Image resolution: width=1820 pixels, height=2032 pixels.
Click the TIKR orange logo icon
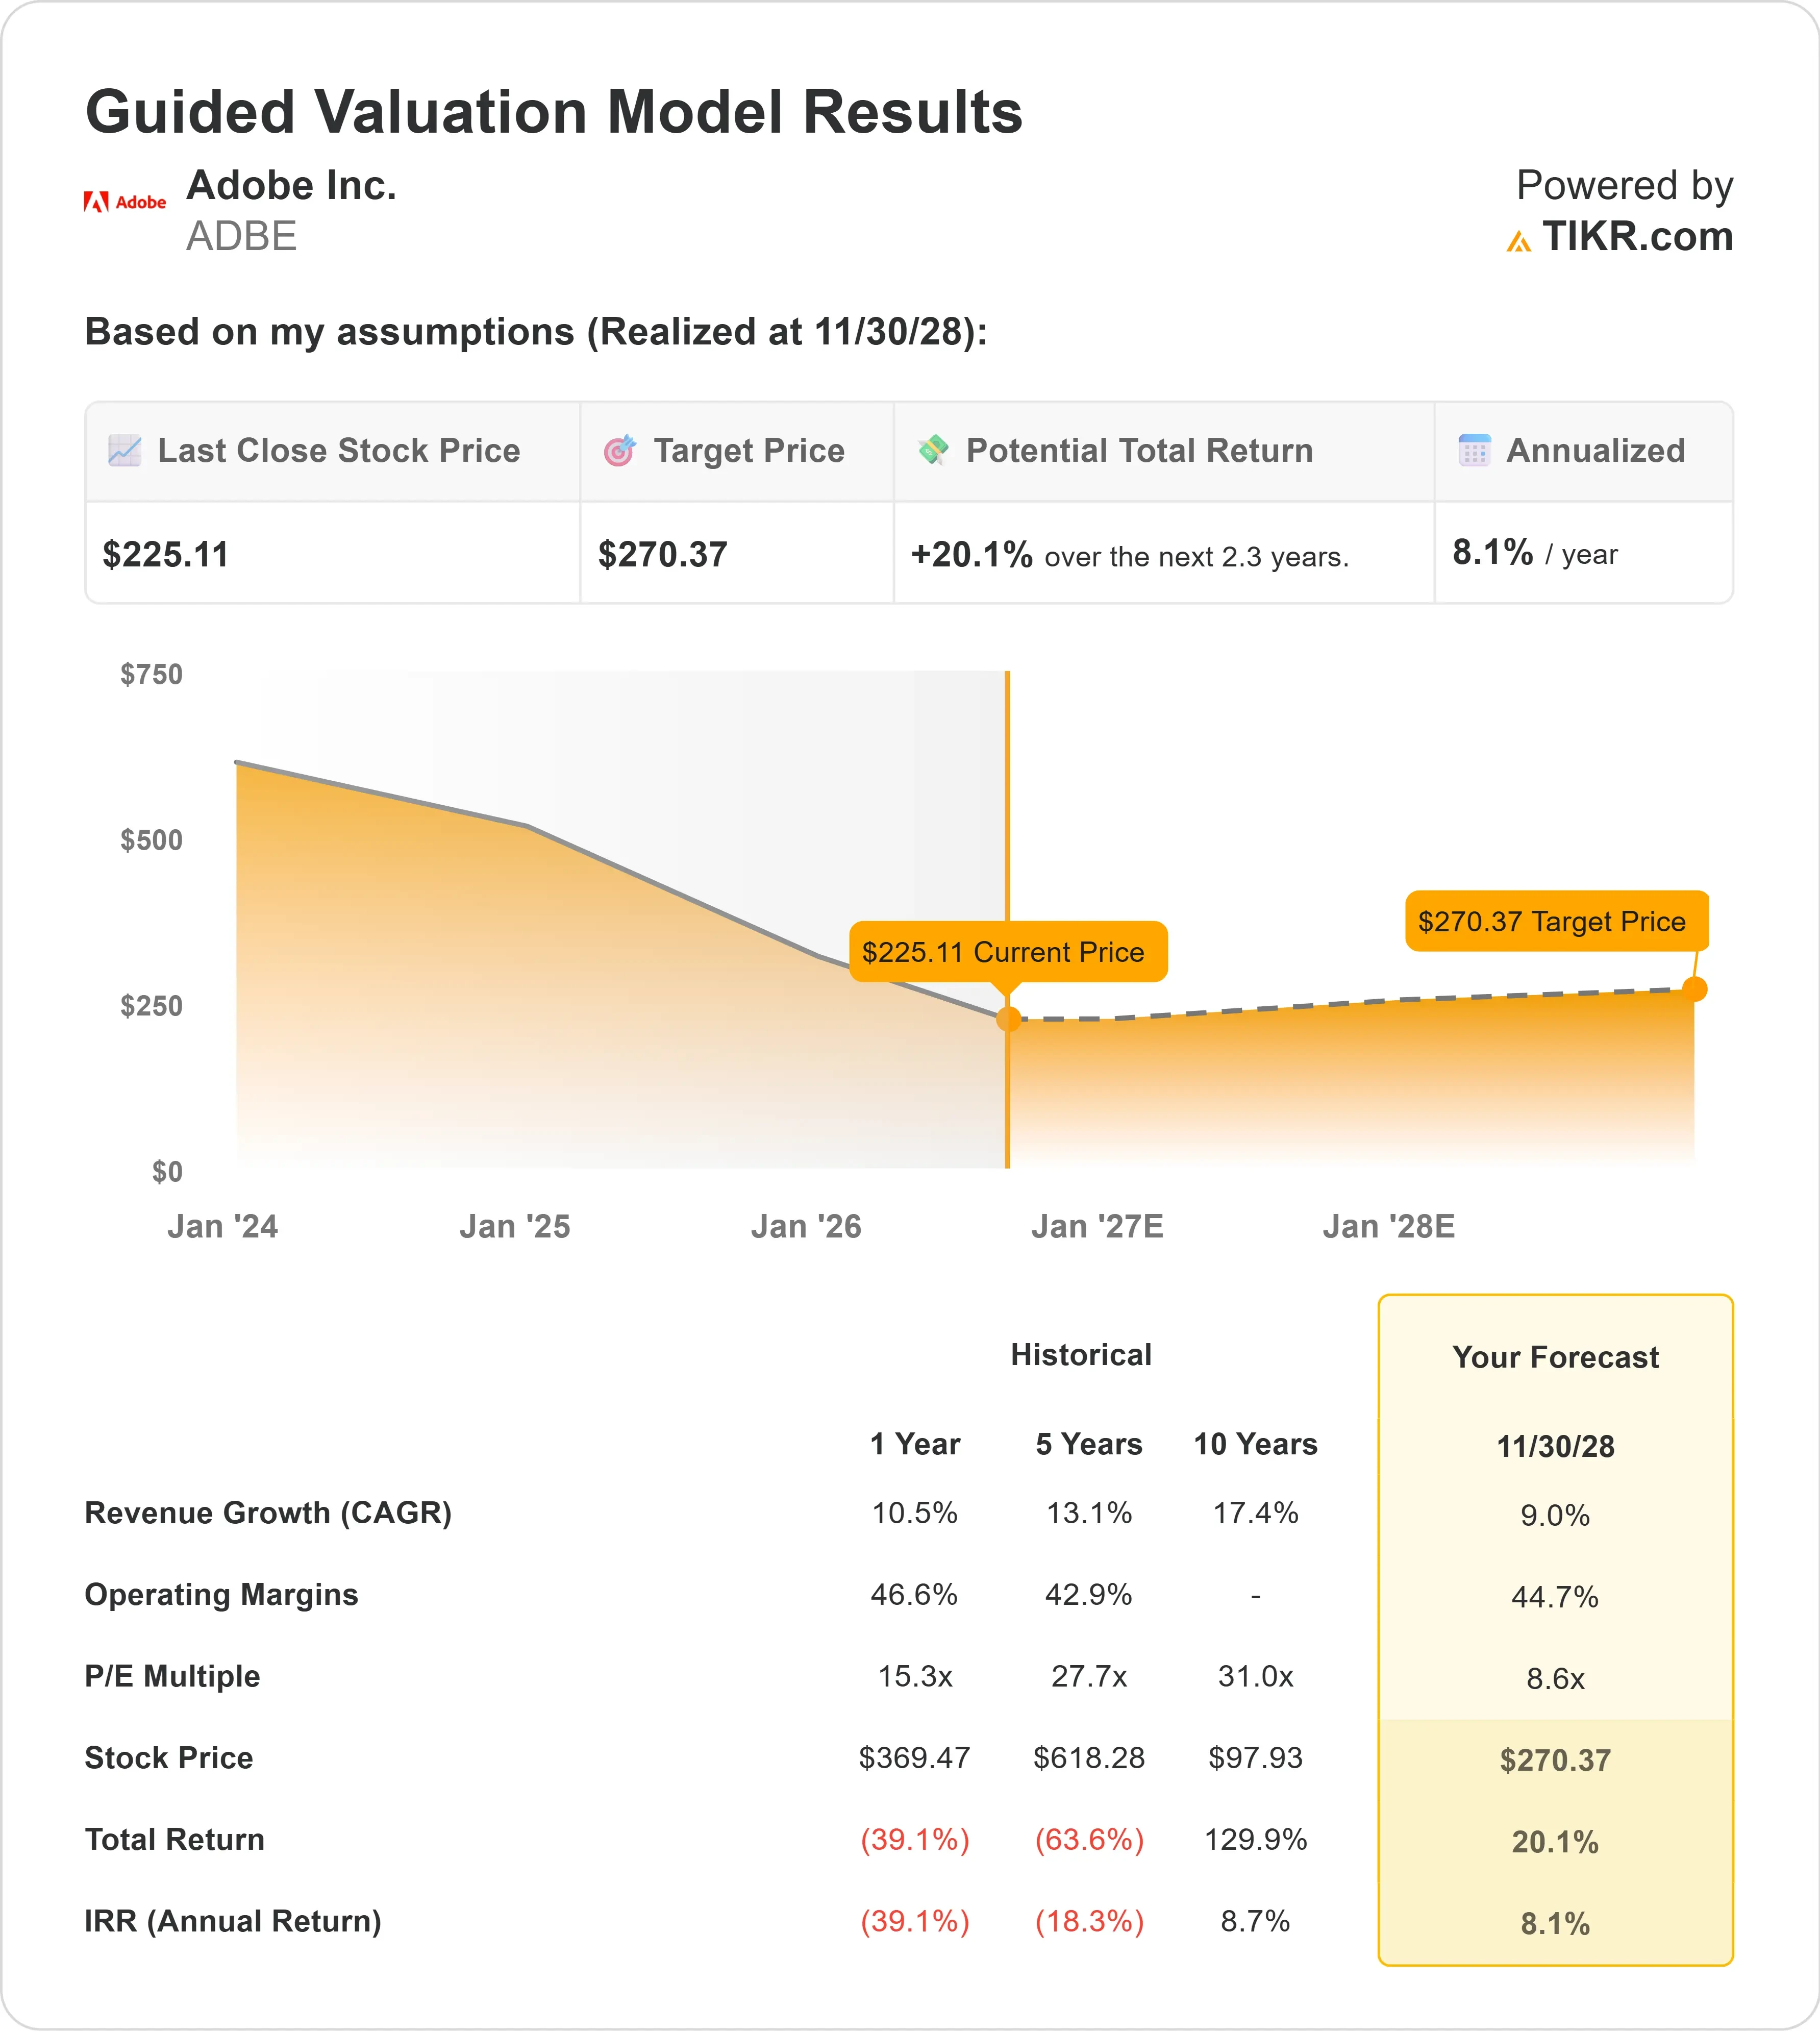tap(1519, 241)
